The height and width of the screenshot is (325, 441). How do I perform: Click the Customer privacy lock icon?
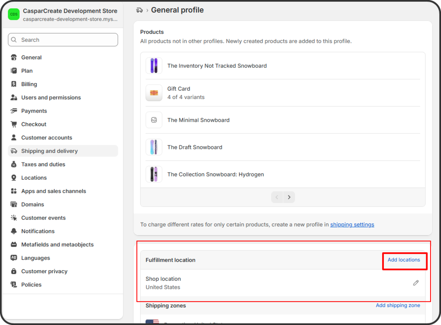pos(14,271)
